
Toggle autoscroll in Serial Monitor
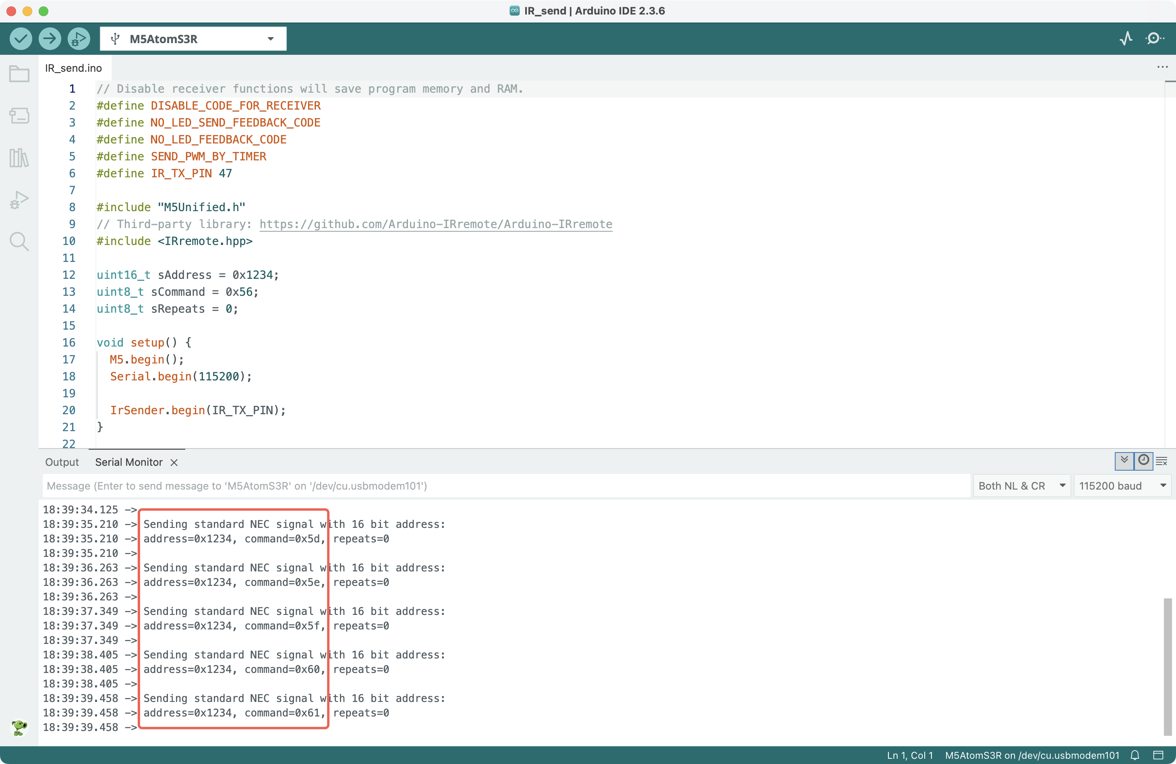point(1124,461)
